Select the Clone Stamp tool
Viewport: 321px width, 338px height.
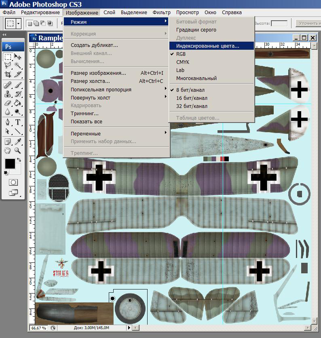pos(8,94)
